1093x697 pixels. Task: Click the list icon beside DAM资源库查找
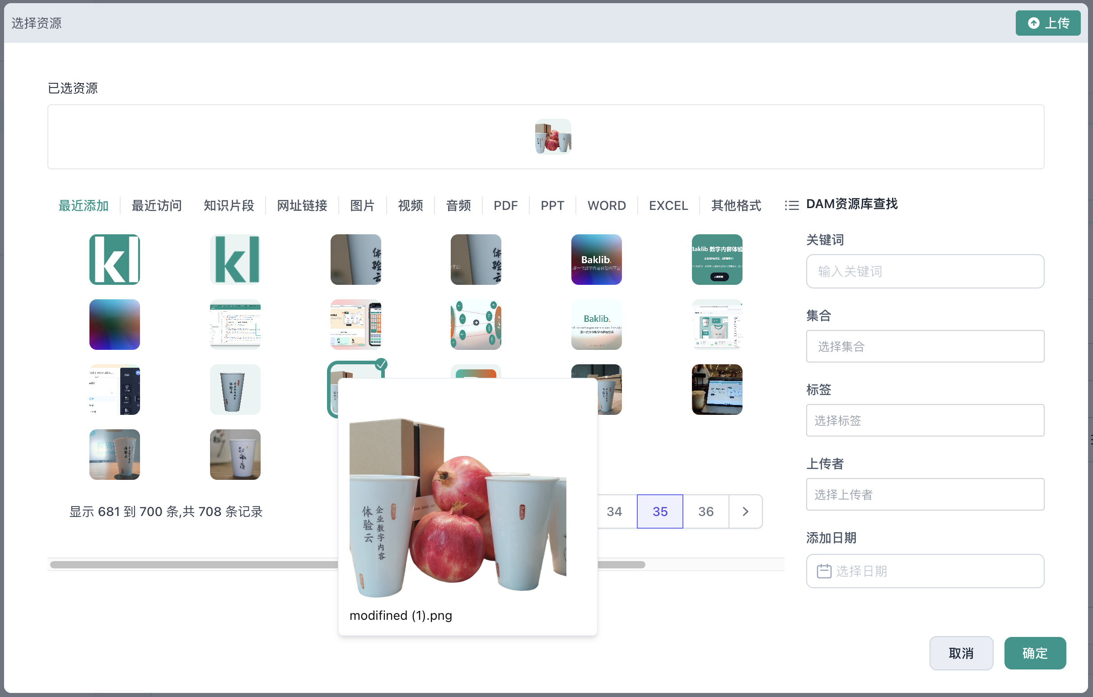tap(792, 205)
